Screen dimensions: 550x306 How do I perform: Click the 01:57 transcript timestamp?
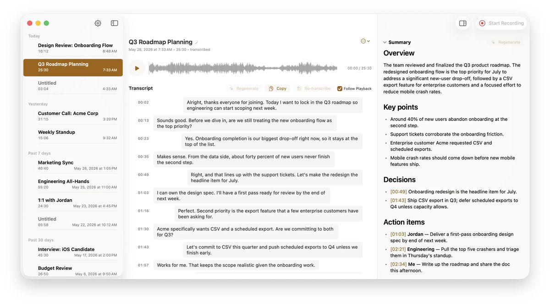(x=143, y=265)
